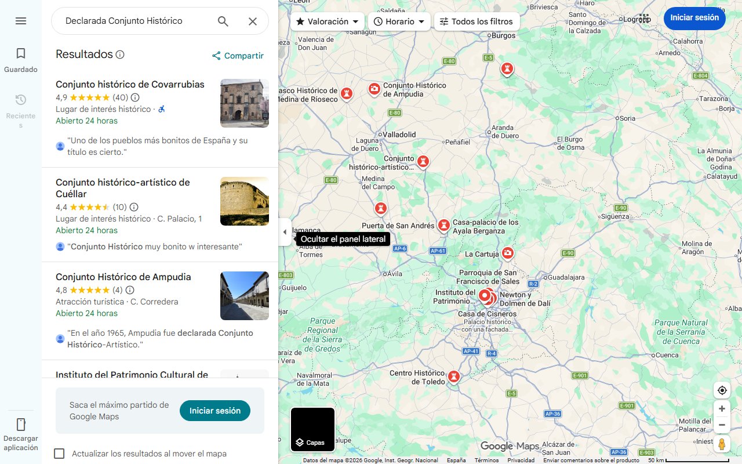Open the Horario filter dropdown

(399, 21)
